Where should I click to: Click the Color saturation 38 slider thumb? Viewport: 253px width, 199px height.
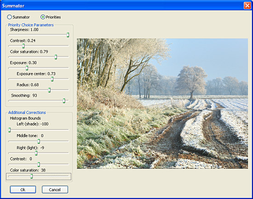[x=31, y=176]
